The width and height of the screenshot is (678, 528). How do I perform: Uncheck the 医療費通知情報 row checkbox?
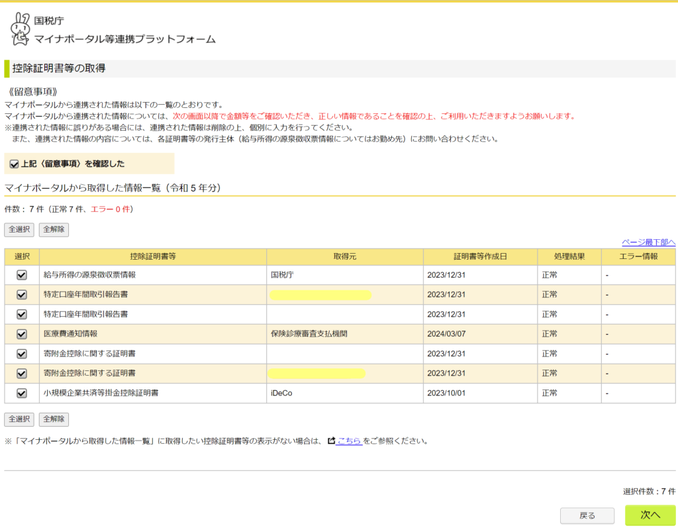[22, 334]
